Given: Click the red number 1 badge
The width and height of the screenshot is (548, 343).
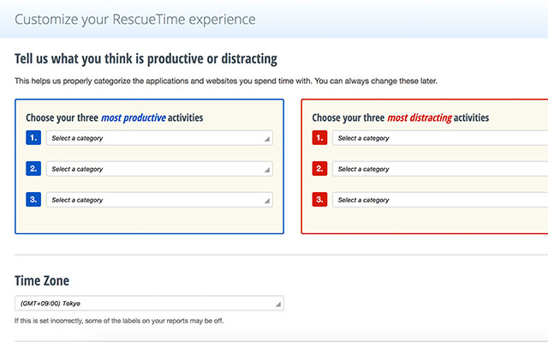Looking at the screenshot, I should (319, 138).
